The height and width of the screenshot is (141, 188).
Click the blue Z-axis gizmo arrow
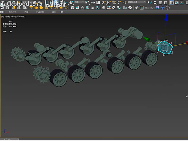[x=166, y=18]
